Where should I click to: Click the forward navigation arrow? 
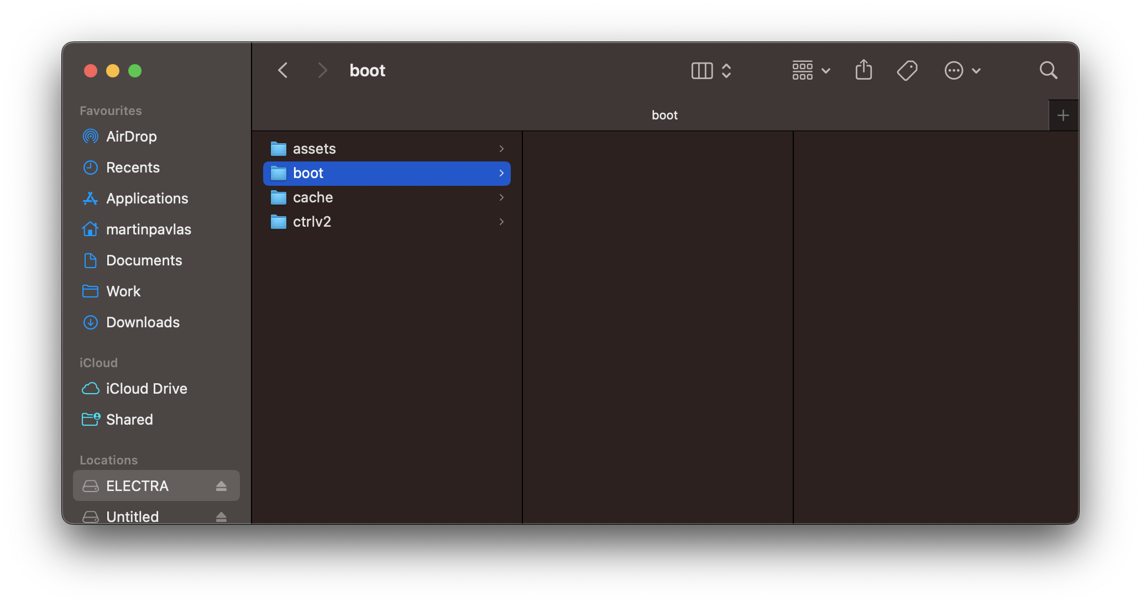322,70
